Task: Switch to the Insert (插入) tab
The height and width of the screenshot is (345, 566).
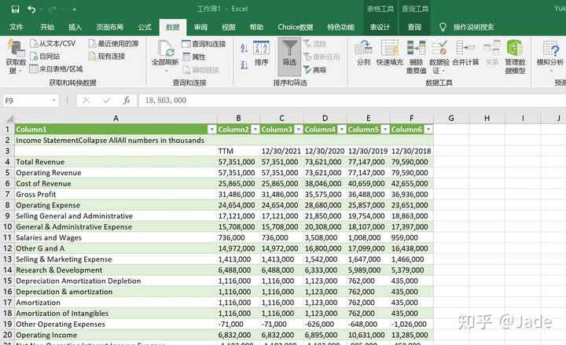Action: click(75, 27)
